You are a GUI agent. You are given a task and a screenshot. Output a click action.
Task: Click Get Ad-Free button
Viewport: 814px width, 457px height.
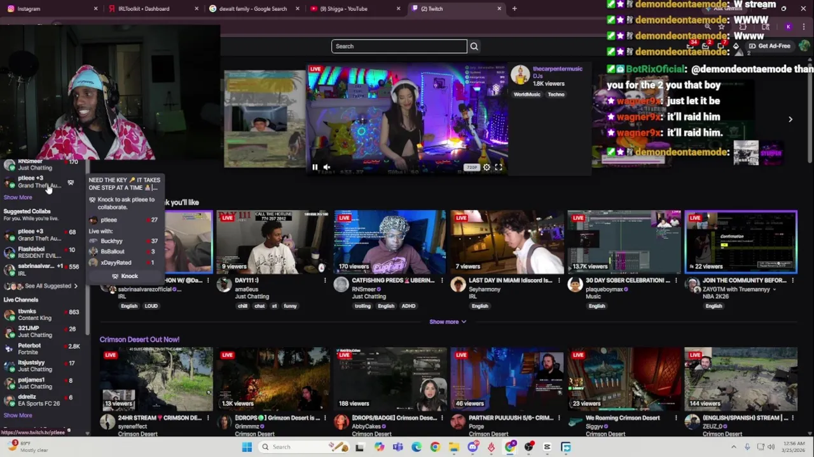(769, 46)
